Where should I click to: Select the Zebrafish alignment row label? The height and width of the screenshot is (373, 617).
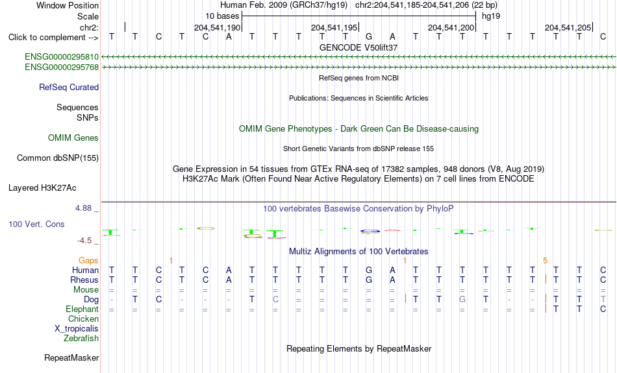(81, 338)
